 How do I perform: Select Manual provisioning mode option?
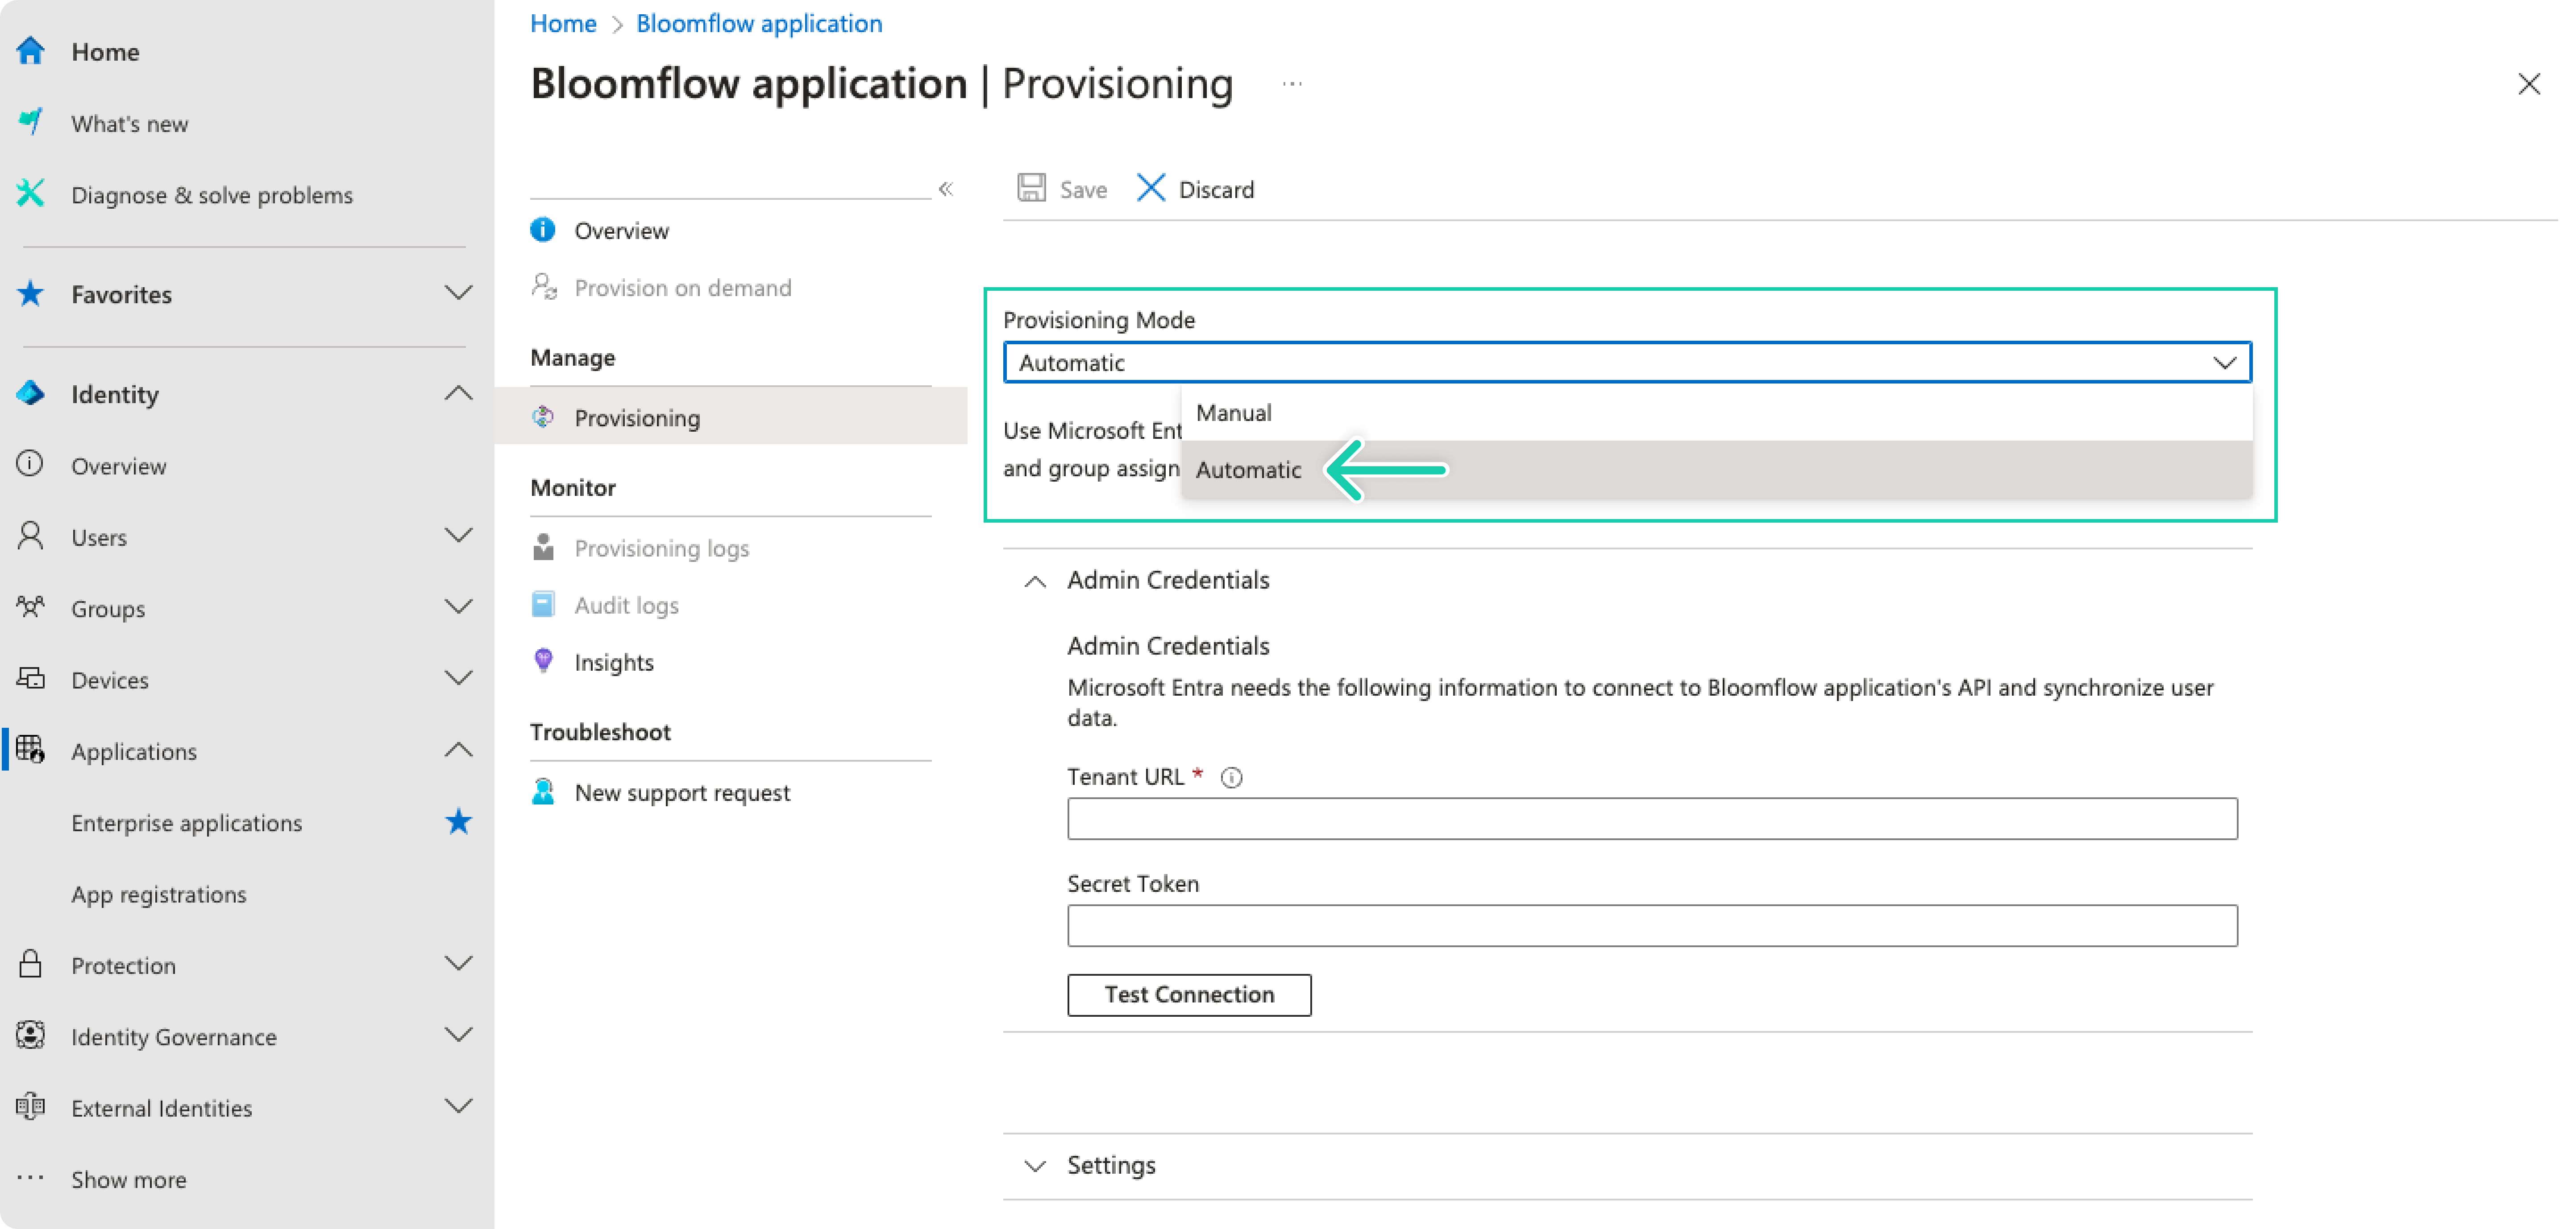pyautogui.click(x=1716, y=412)
